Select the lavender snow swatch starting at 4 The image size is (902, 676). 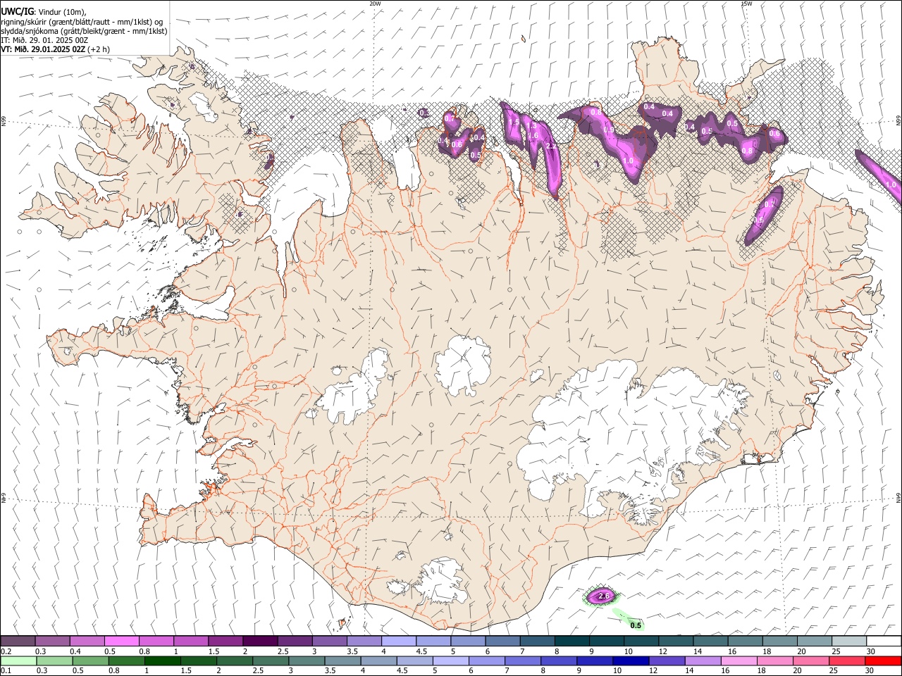point(398,641)
